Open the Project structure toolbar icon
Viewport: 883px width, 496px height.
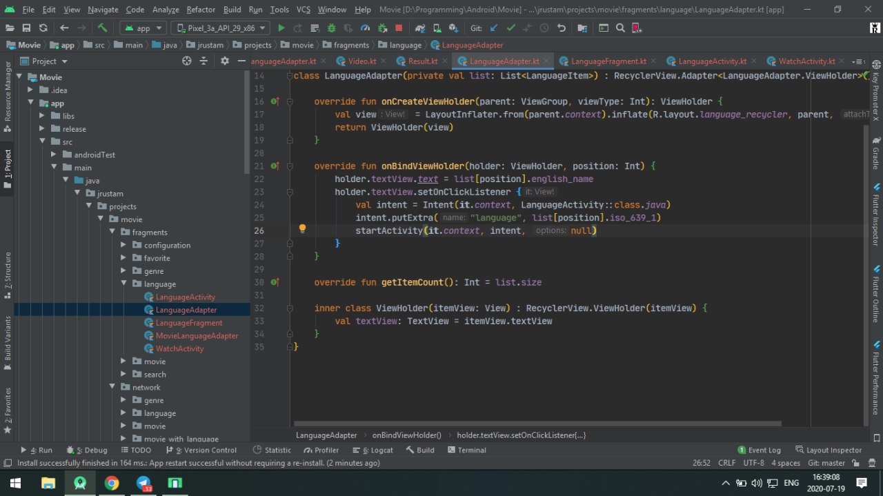point(582,28)
